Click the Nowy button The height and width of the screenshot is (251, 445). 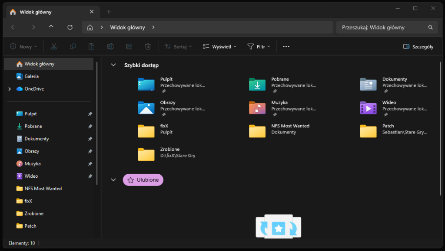click(x=23, y=47)
